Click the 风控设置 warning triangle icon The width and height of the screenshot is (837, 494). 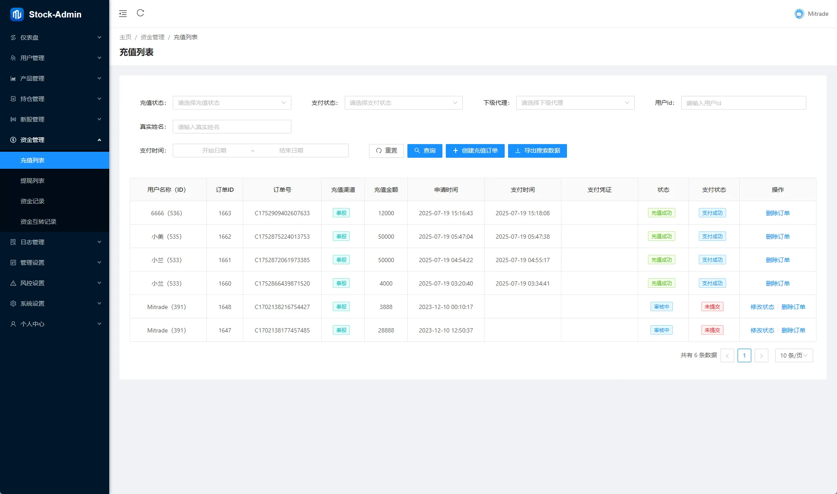point(13,283)
